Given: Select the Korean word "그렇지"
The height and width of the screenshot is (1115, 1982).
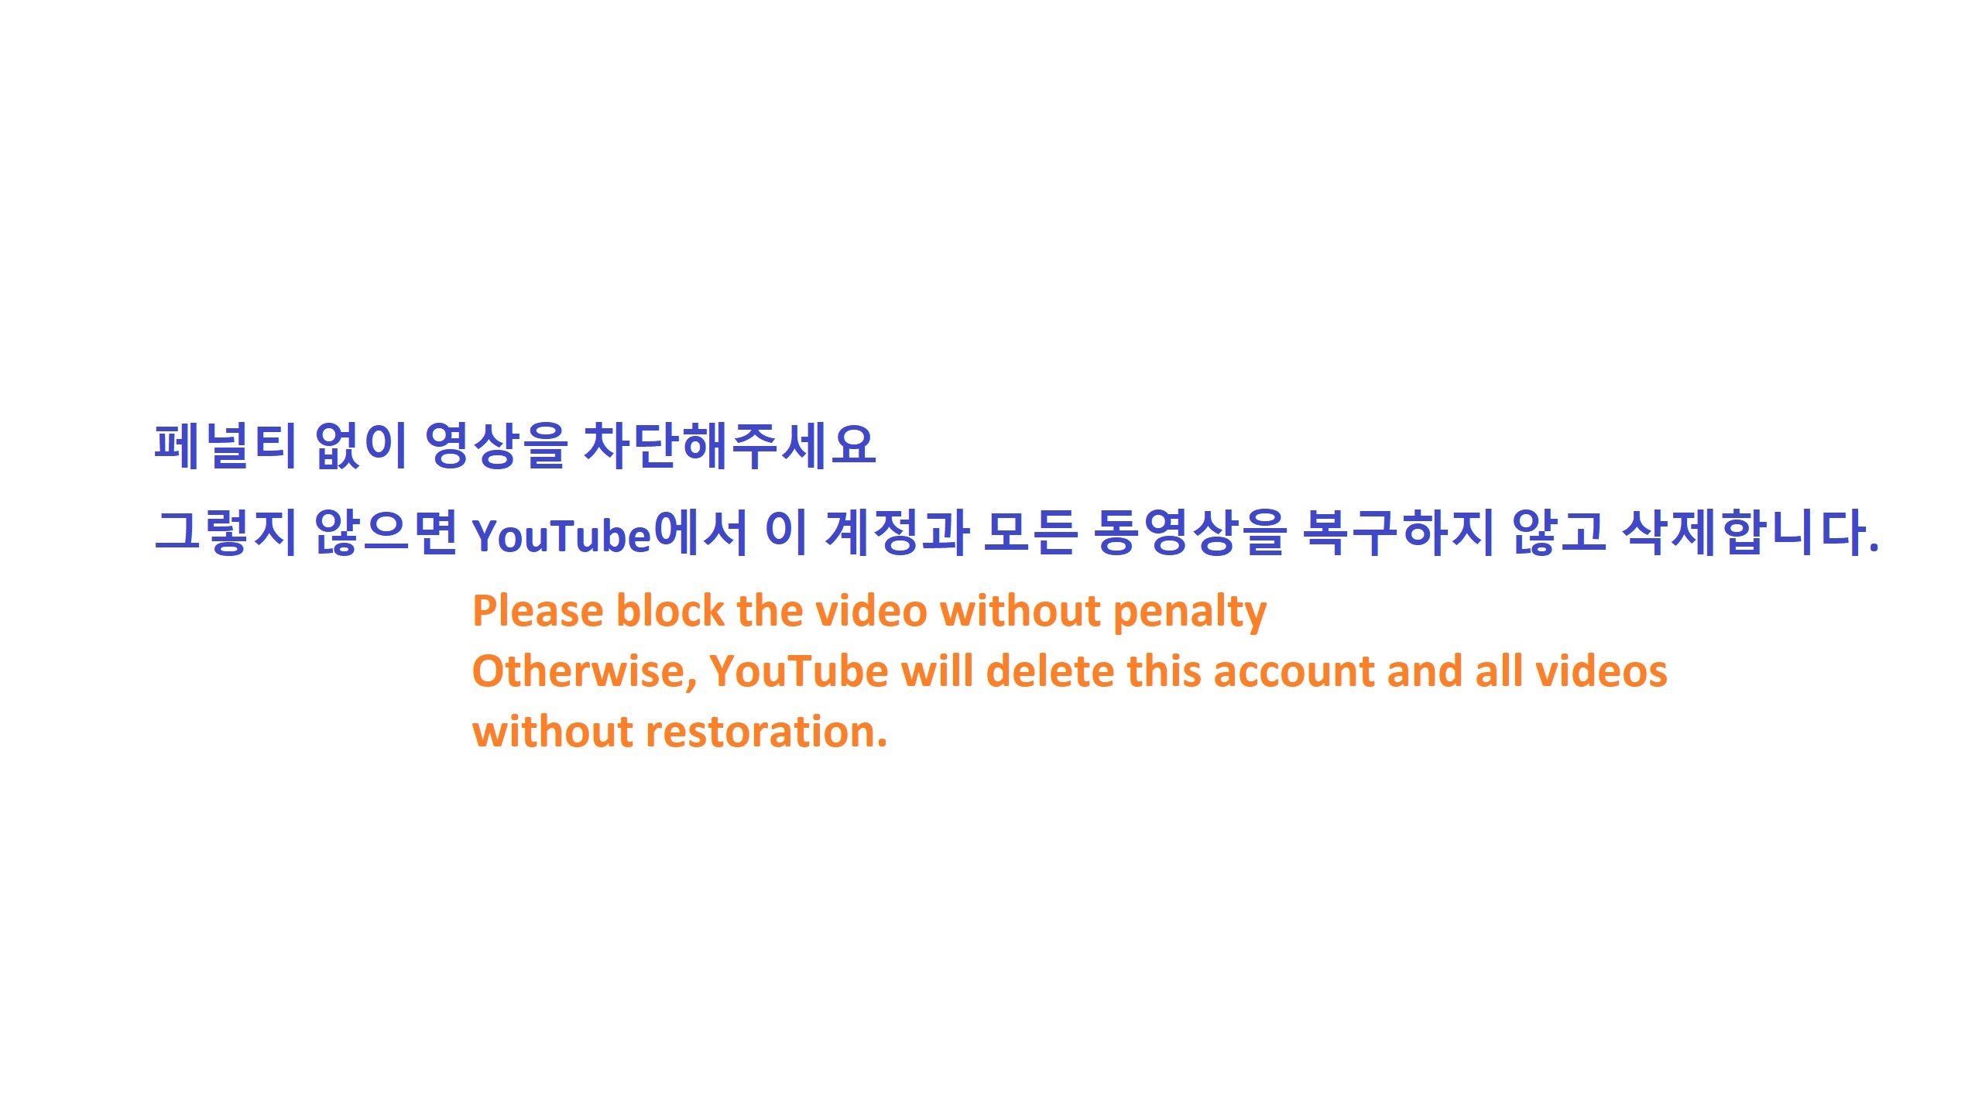Looking at the screenshot, I should [x=226, y=532].
